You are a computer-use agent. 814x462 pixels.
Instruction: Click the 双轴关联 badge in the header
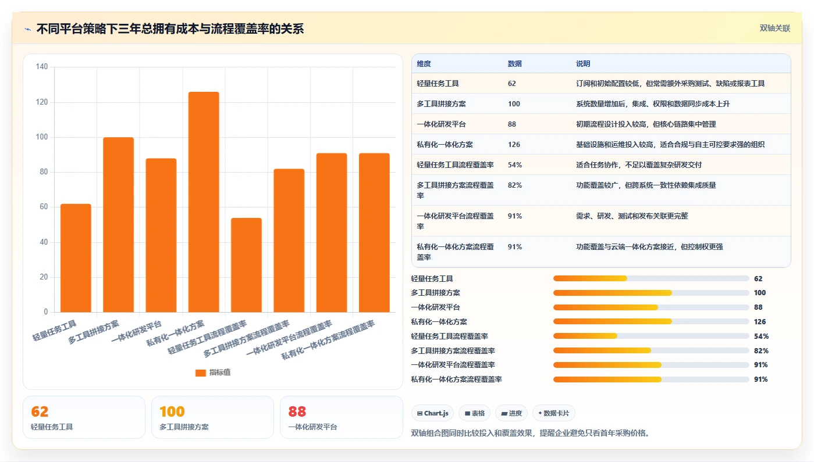[774, 28]
